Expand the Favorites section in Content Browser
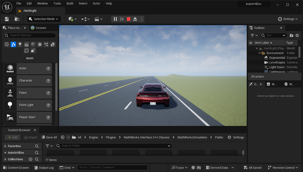 [x=5, y=146]
